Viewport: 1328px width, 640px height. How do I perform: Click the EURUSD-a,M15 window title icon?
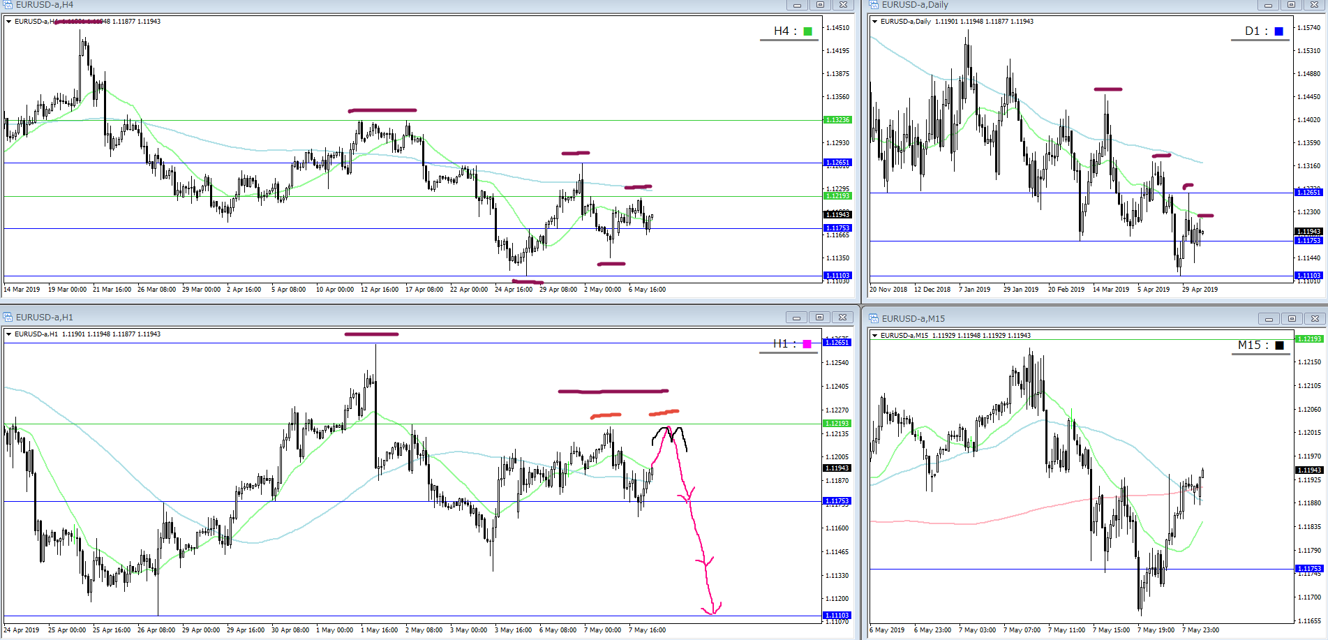pyautogui.click(x=874, y=318)
